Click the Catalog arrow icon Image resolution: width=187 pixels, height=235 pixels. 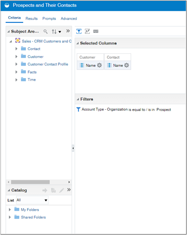click(45, 190)
